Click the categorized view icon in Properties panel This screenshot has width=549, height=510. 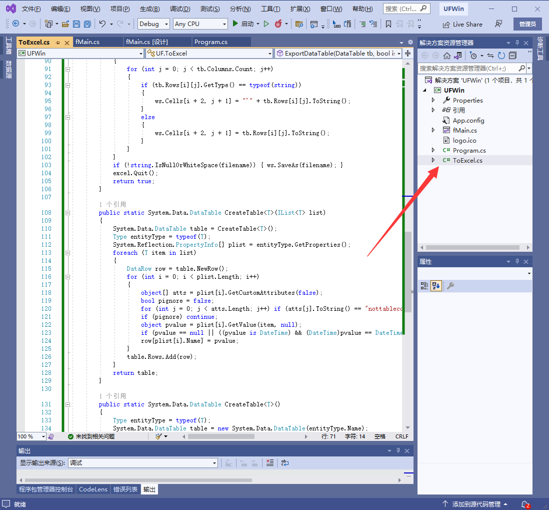pyautogui.click(x=424, y=286)
